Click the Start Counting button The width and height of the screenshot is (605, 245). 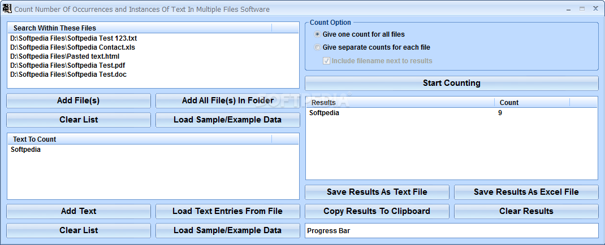pos(451,83)
